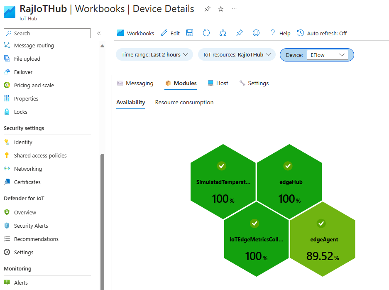Favorite this page with the star icon
389x290 pixels.
pyautogui.click(x=220, y=8)
